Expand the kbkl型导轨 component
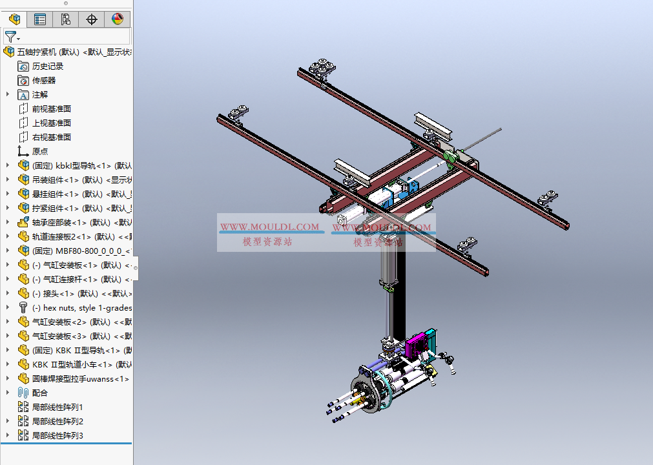This screenshot has width=653, height=465. [x=8, y=165]
